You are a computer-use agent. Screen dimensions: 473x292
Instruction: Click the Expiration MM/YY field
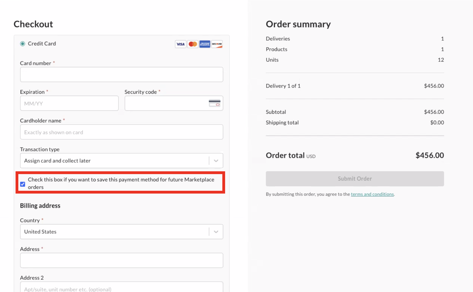[69, 103]
